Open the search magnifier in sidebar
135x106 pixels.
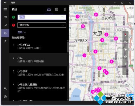point(5,25)
